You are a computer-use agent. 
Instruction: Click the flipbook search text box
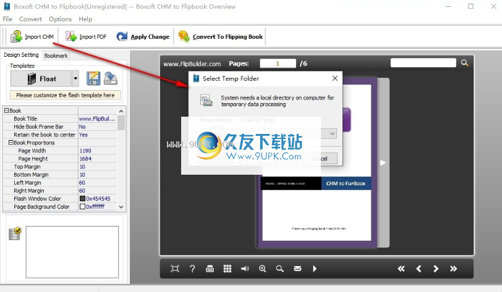[x=423, y=63]
